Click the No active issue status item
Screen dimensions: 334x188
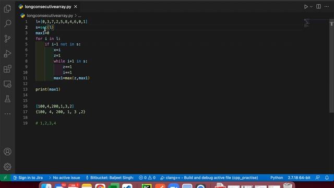click(x=64, y=178)
